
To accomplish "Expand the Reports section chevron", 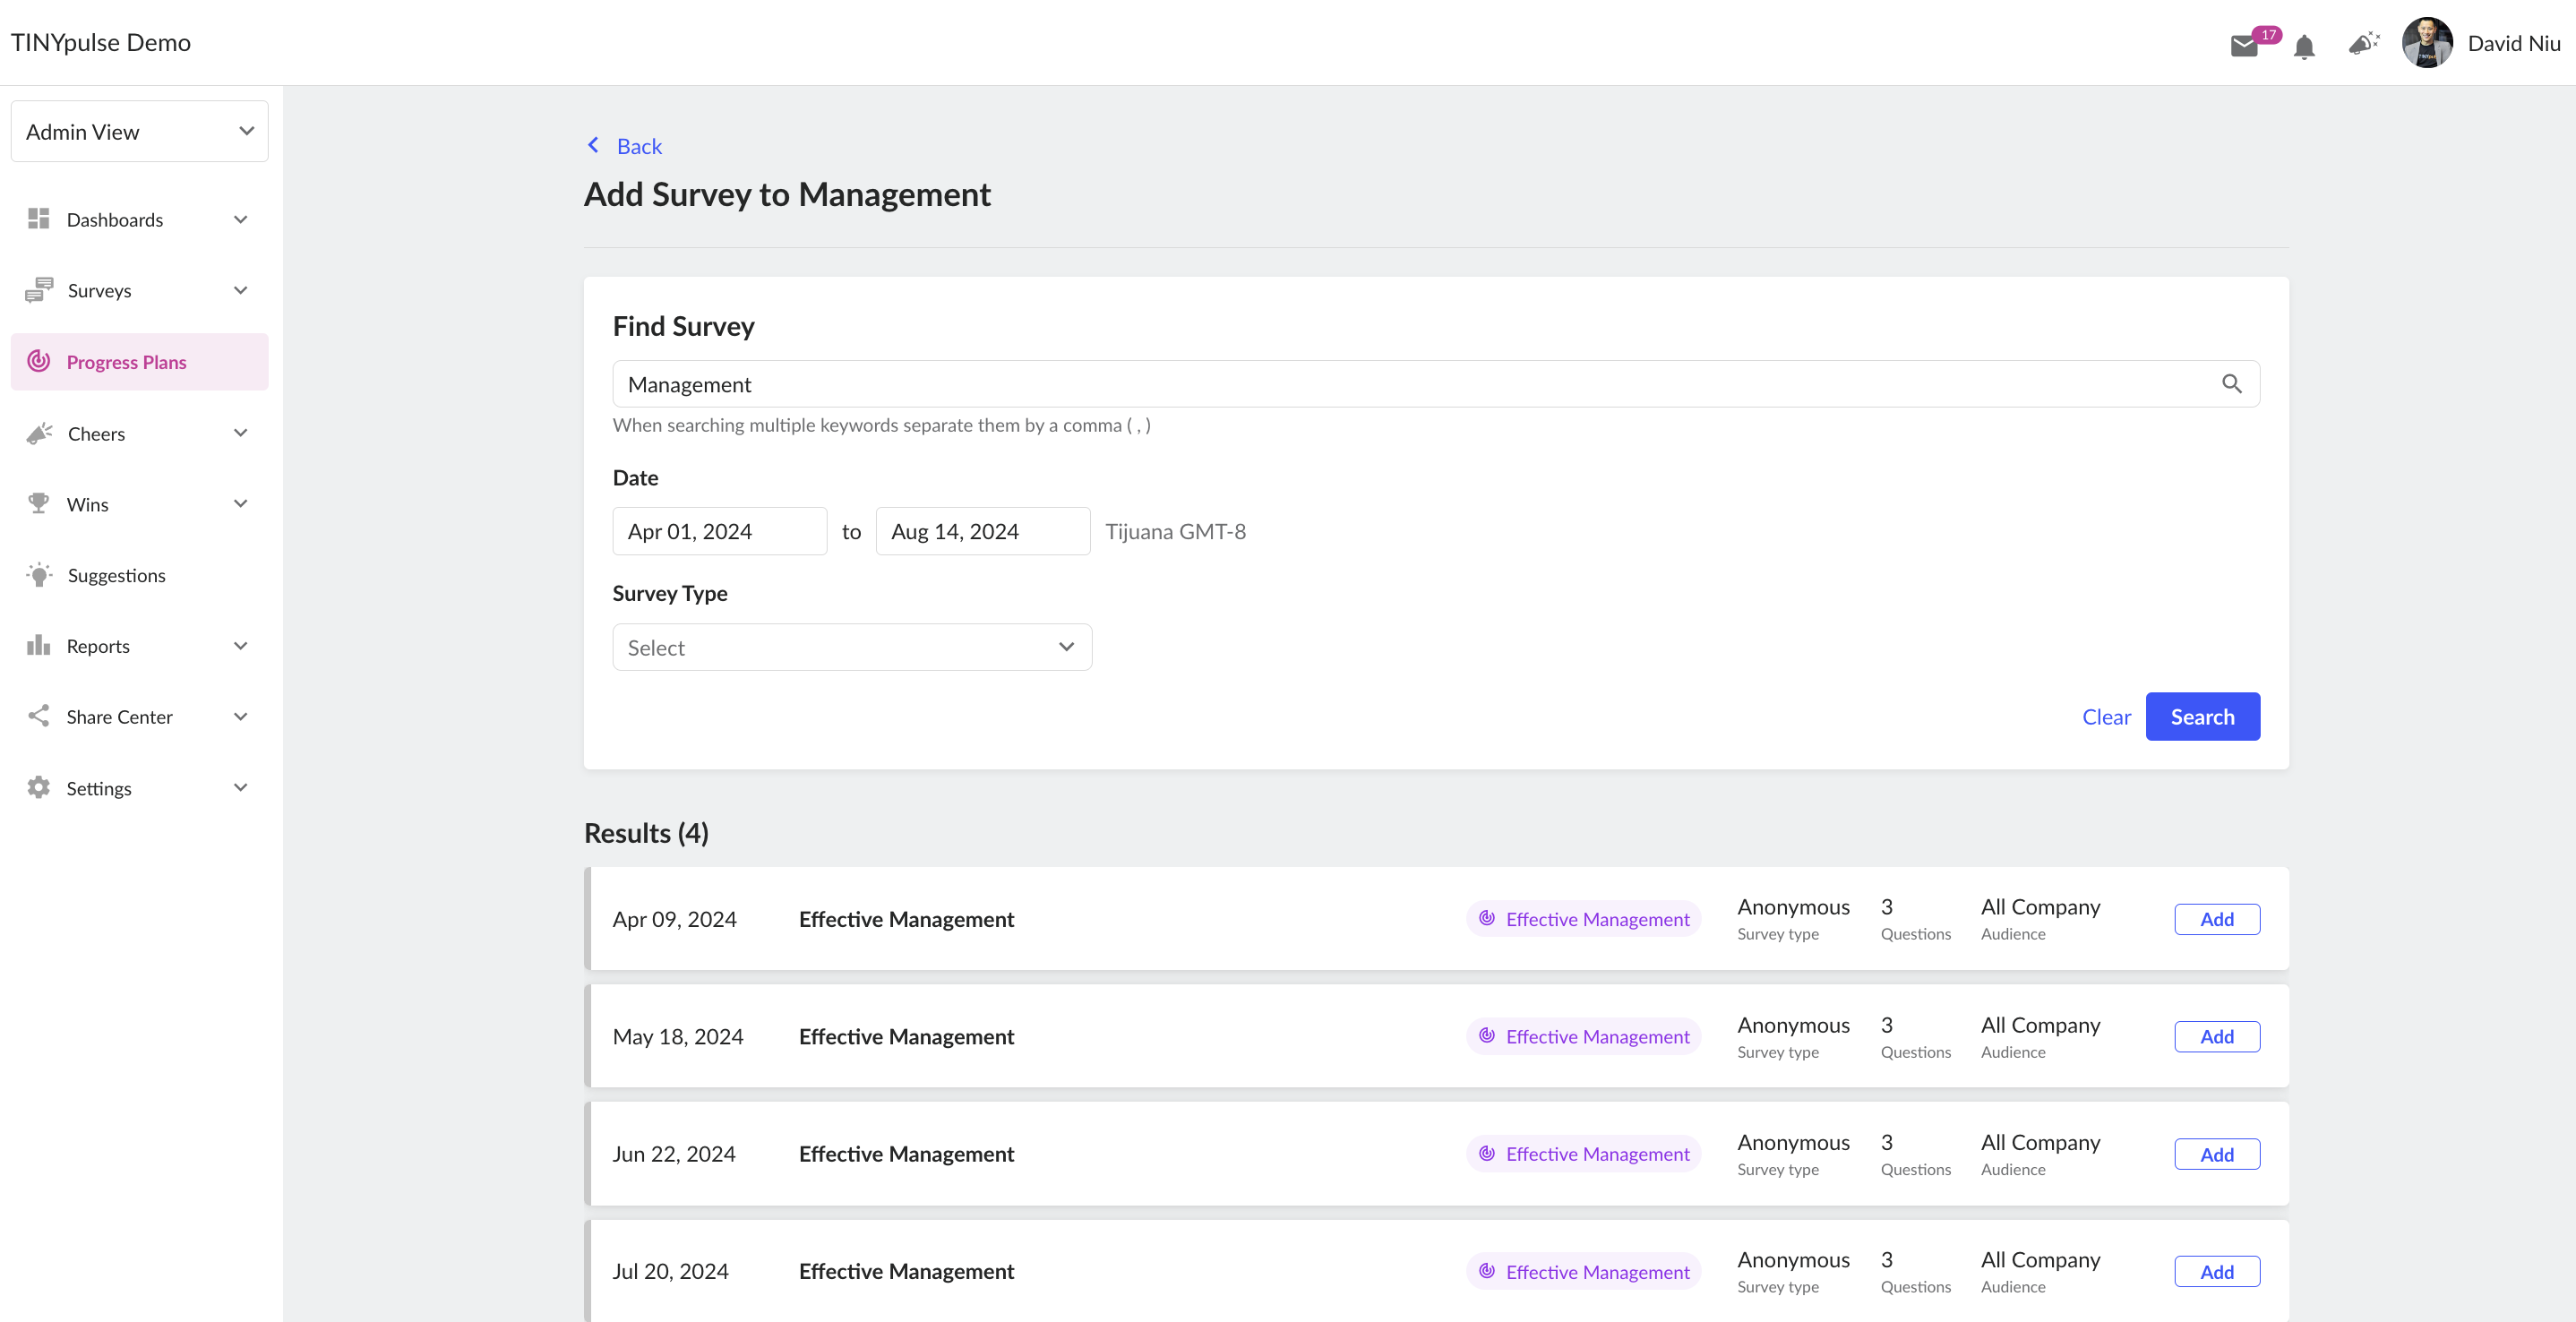I will (x=241, y=646).
